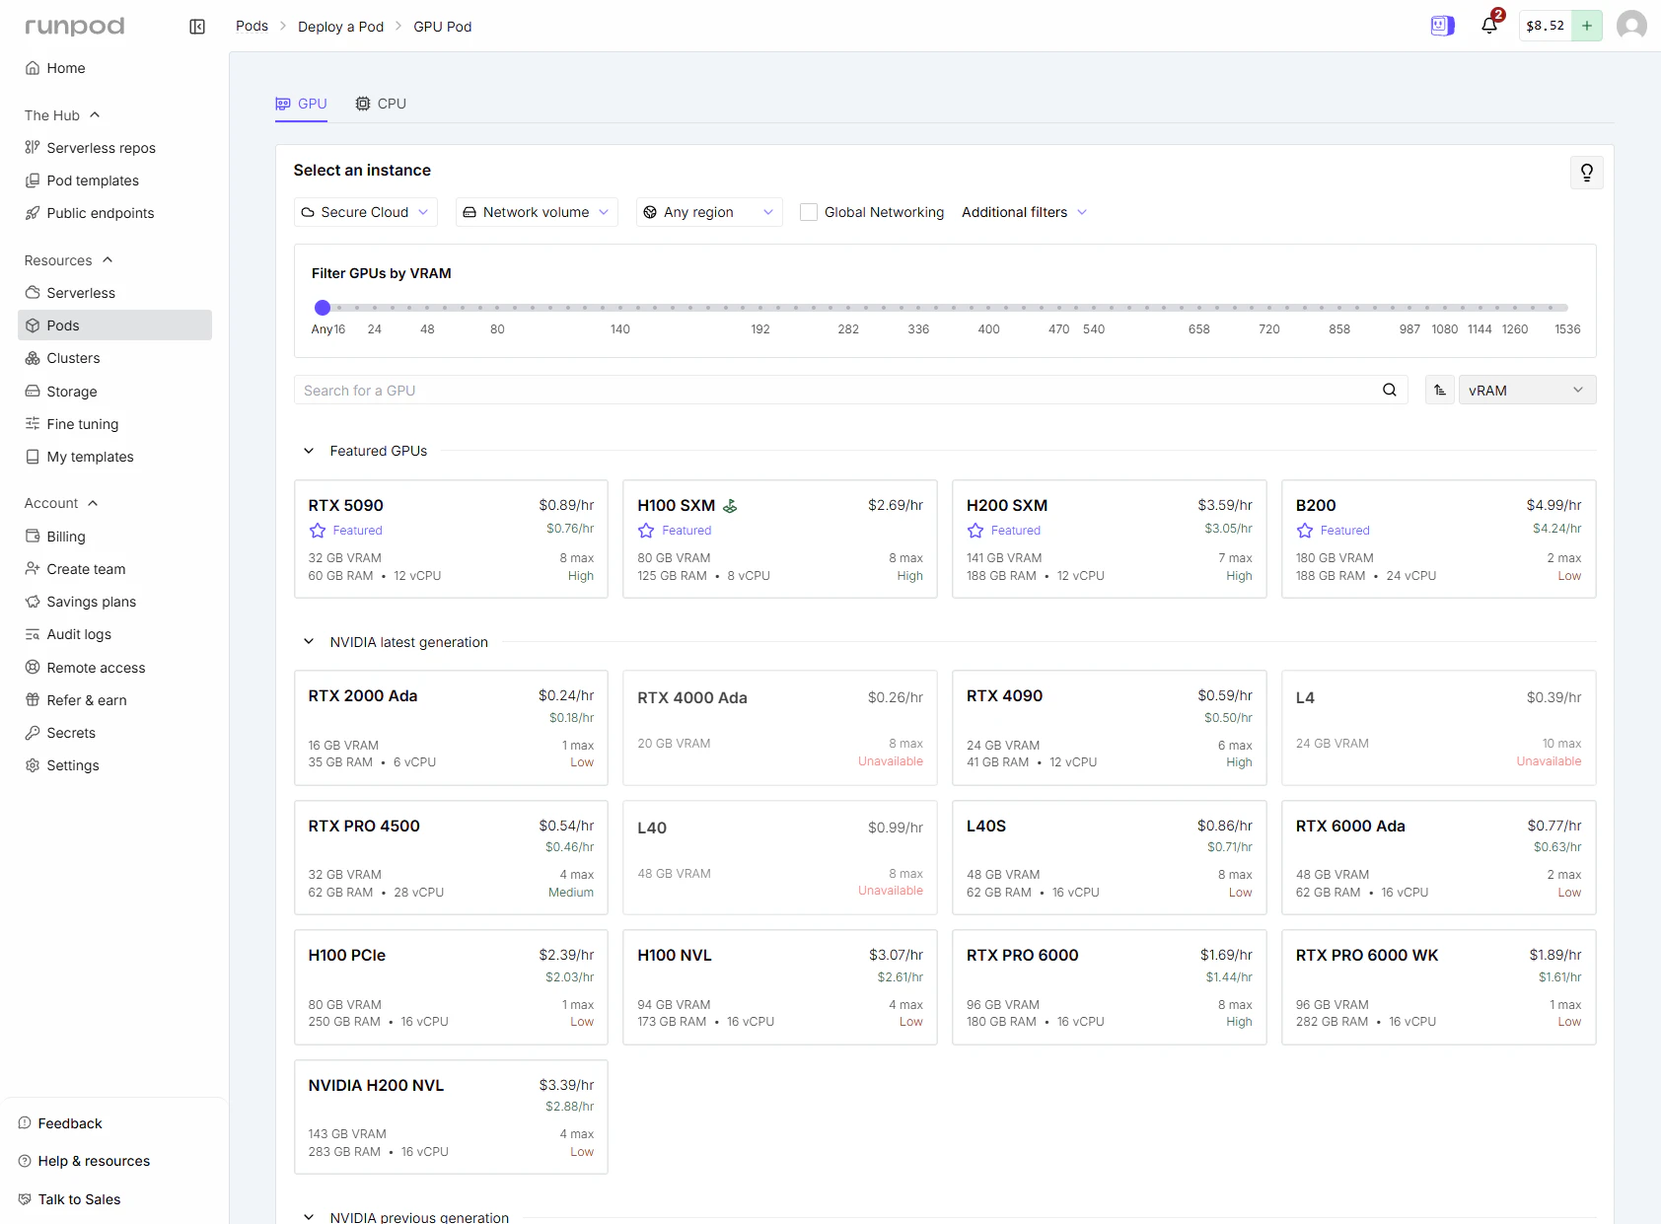Open the Secure Cloud dropdown
The width and height of the screenshot is (1661, 1224).
click(365, 212)
